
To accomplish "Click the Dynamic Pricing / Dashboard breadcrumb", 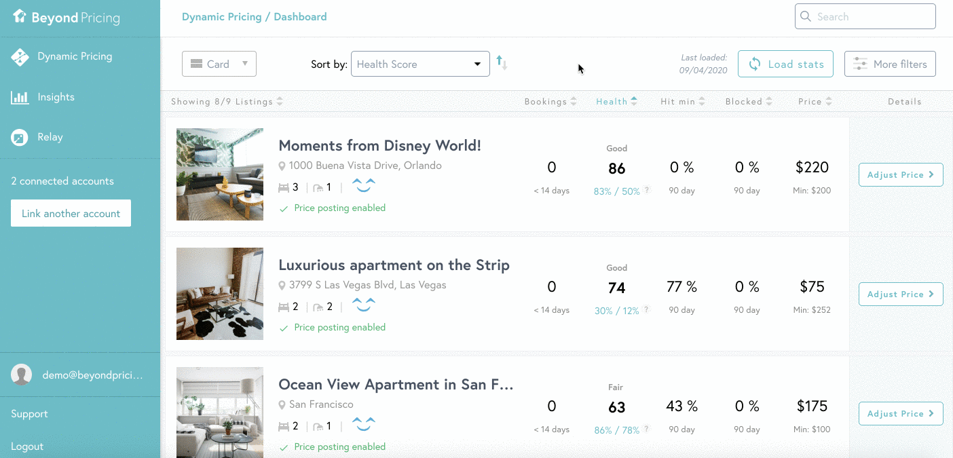I will pos(254,17).
